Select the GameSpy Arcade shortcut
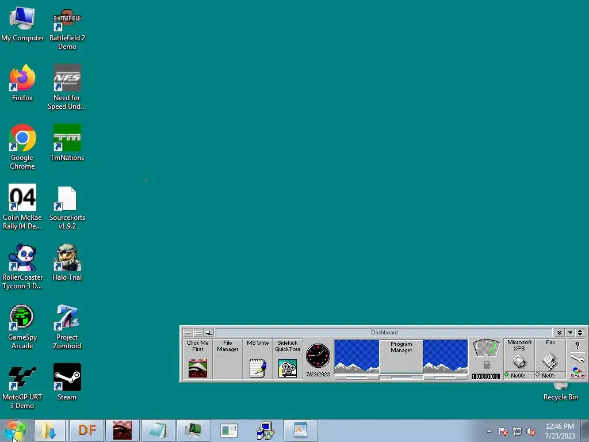This screenshot has width=589, height=442. coord(22,327)
